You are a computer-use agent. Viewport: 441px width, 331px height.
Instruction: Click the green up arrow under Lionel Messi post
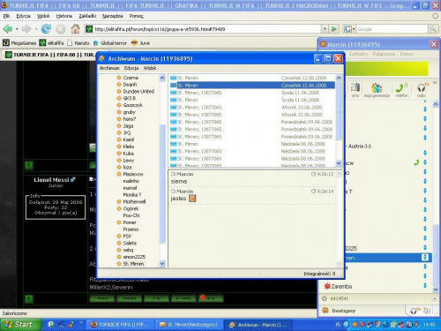tap(29, 299)
